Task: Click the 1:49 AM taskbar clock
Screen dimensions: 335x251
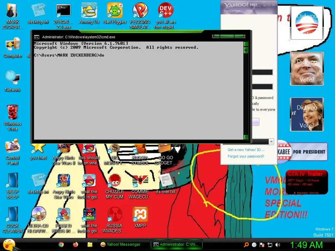Action: click(x=306, y=245)
